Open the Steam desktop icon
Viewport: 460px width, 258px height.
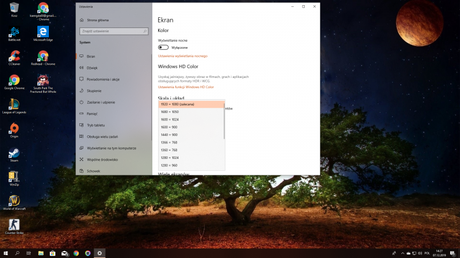(14, 155)
